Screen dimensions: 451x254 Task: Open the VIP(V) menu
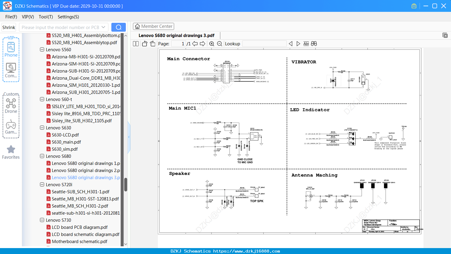coord(28,17)
